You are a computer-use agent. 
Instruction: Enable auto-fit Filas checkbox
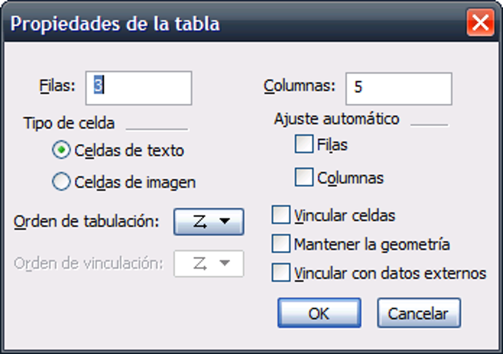click(x=304, y=144)
